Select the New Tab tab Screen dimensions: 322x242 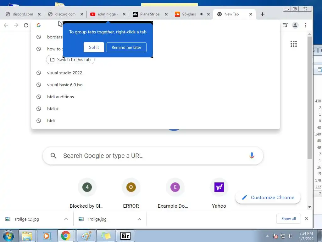(x=231, y=14)
